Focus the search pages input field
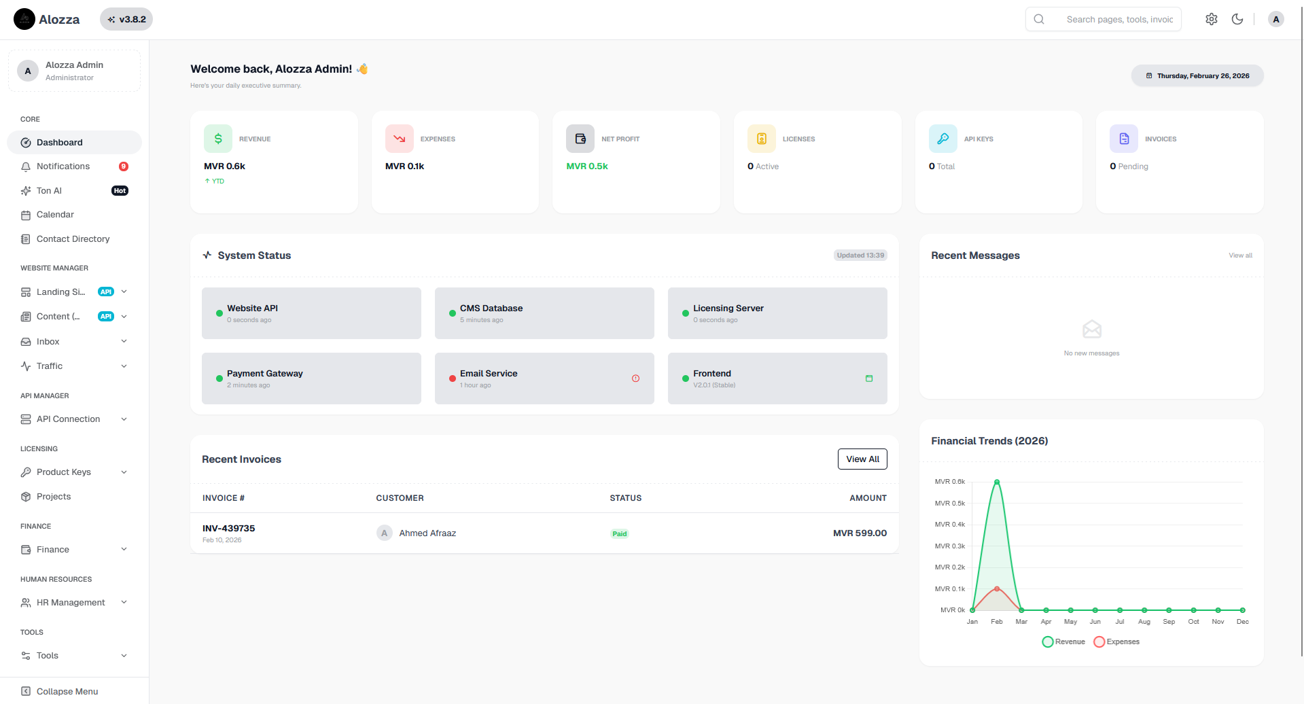Image resolution: width=1304 pixels, height=704 pixels. pos(1119,19)
